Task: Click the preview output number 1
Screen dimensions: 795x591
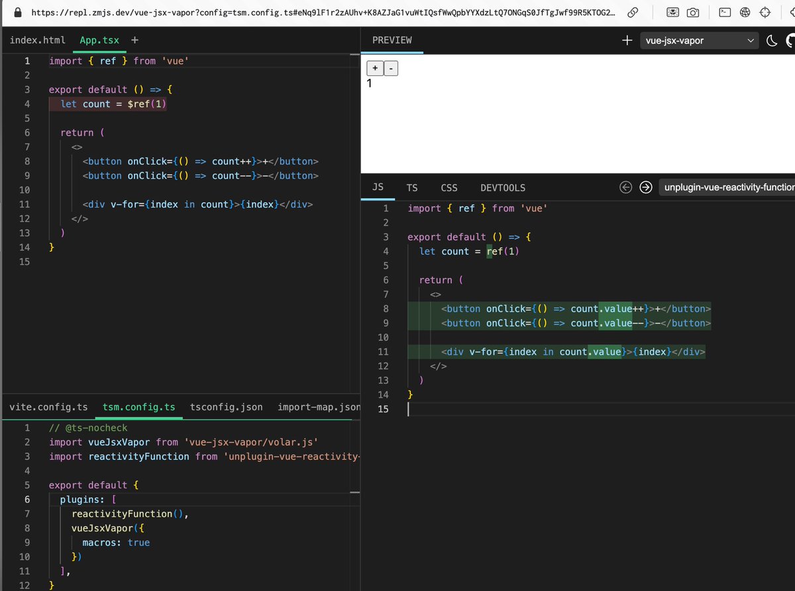Action: 370,83
